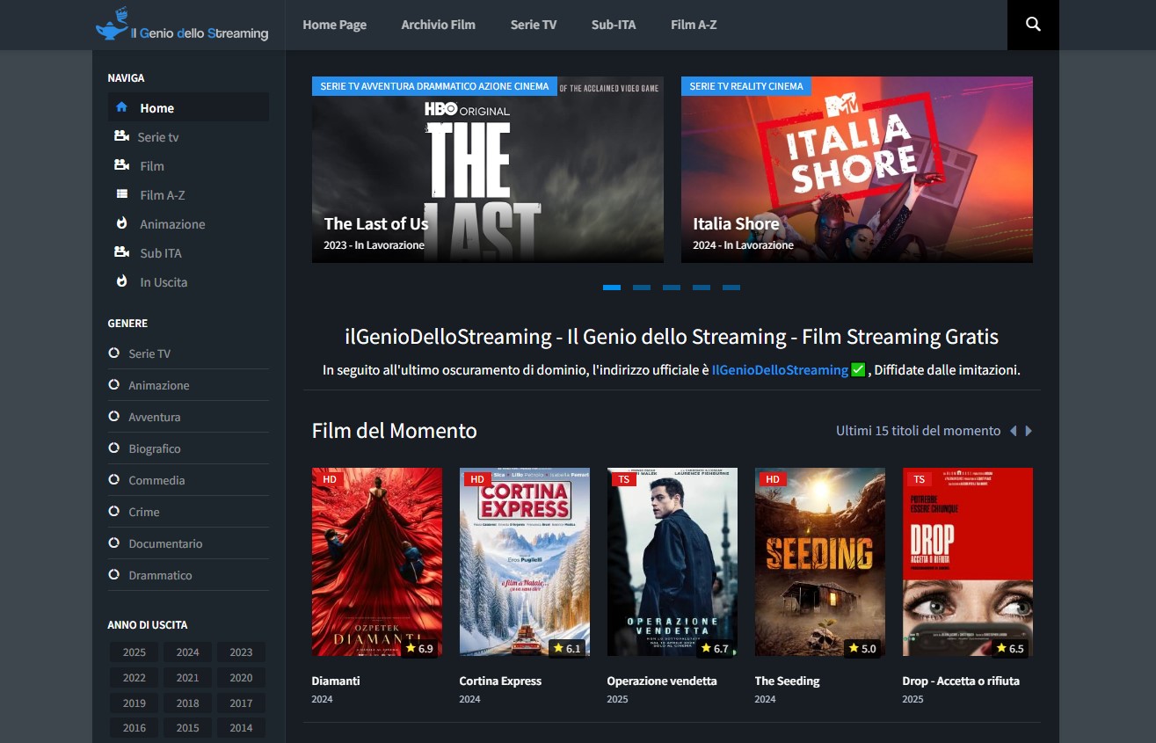
Task: Select the third carousel slide indicator
Action: click(x=672, y=288)
